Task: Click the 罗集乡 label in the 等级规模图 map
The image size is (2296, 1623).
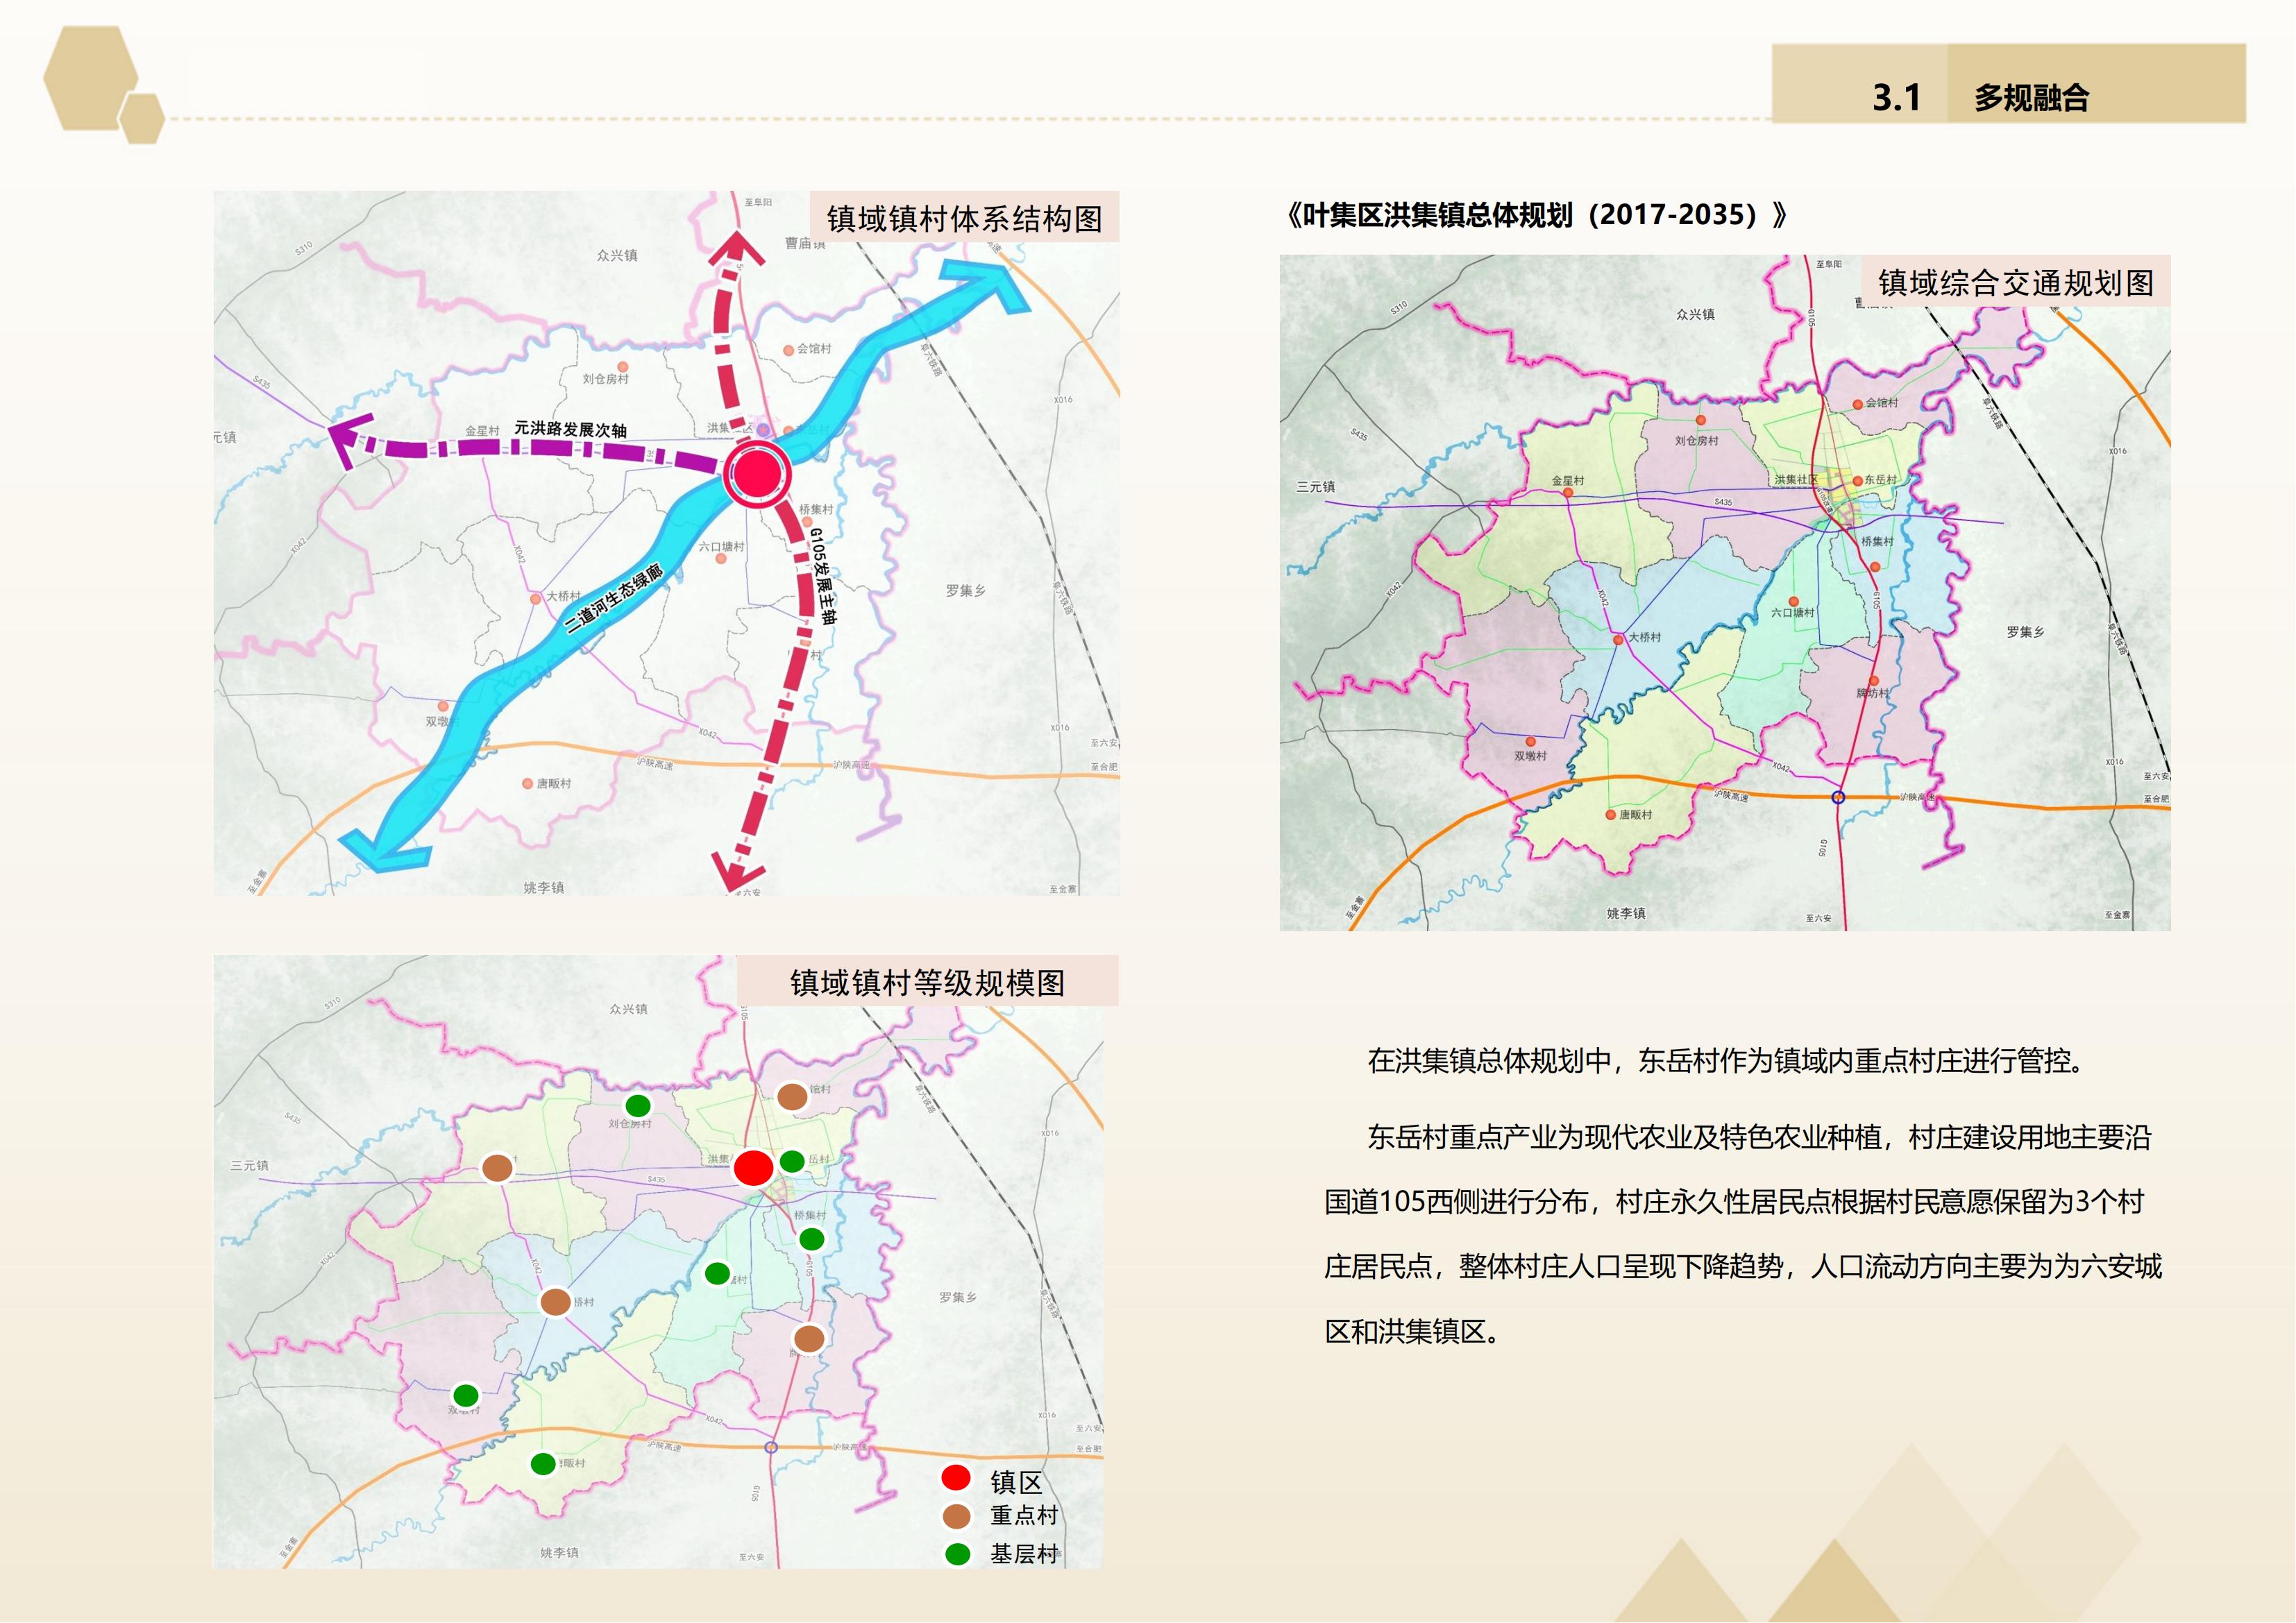Action: coord(958,1297)
